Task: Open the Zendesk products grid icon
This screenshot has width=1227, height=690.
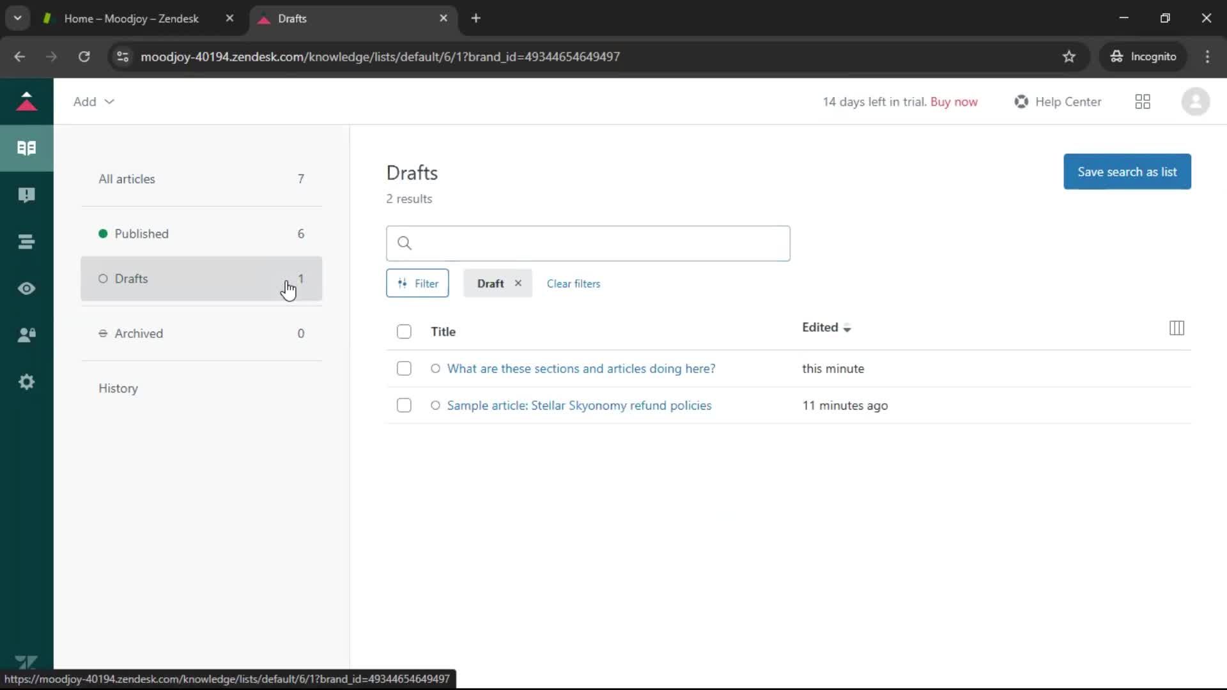Action: (x=1143, y=102)
